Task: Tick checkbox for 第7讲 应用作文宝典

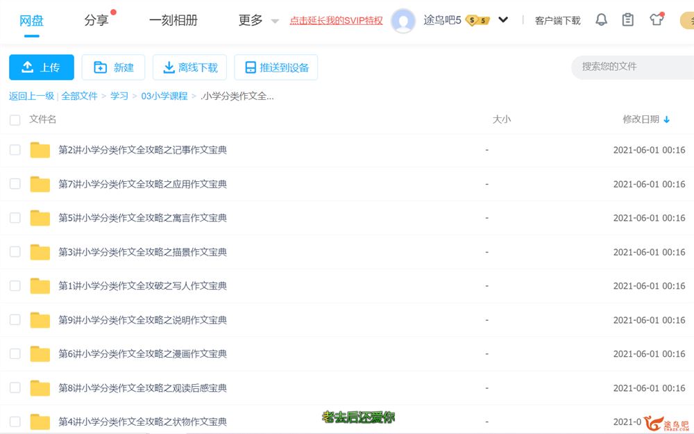Action: (x=15, y=184)
